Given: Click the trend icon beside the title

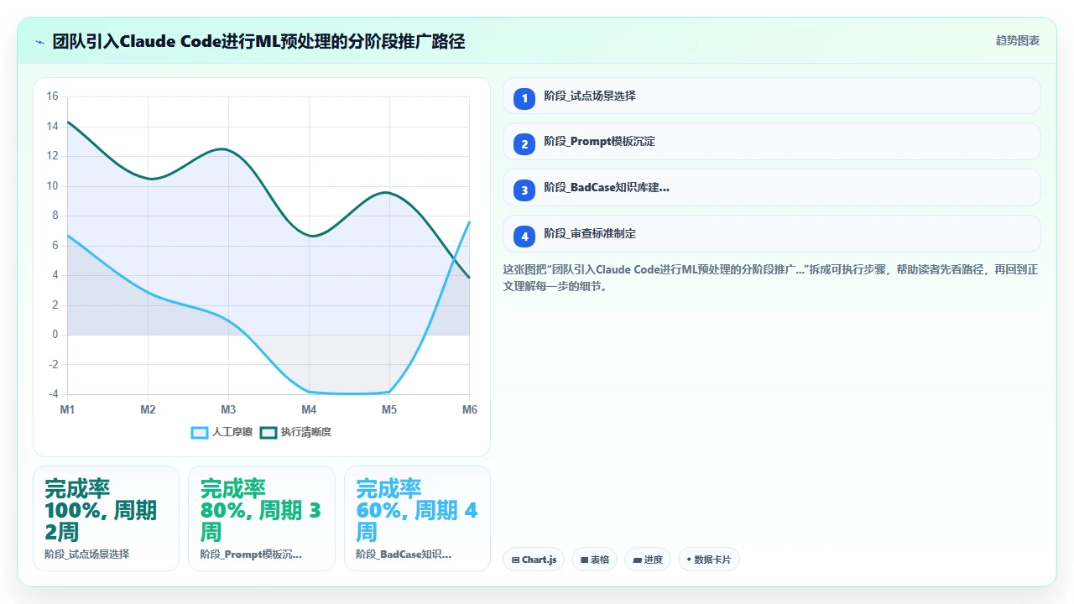Looking at the screenshot, I should 39,42.
